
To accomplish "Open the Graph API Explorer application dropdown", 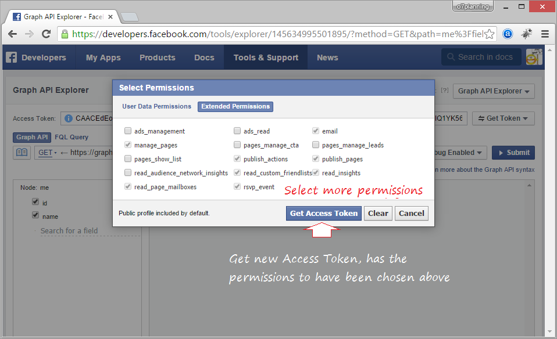I will 494,91.
